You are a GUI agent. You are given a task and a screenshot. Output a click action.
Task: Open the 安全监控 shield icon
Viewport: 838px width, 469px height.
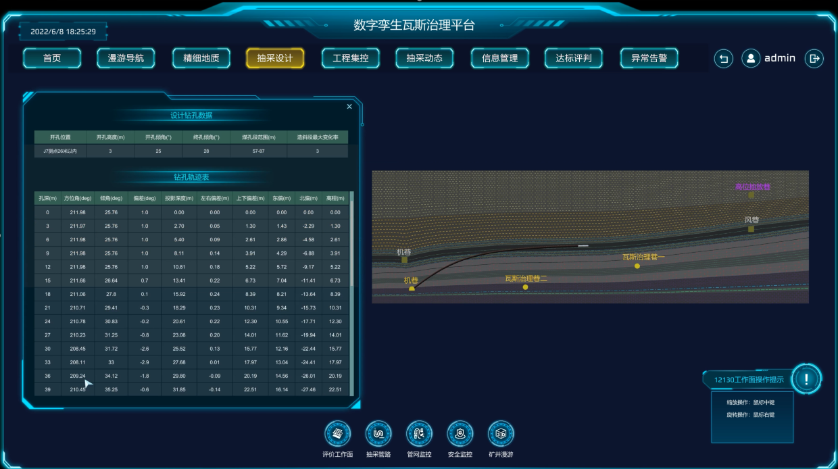tap(460, 434)
